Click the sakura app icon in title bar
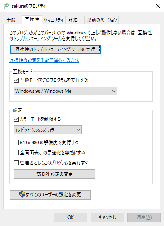 7,6
